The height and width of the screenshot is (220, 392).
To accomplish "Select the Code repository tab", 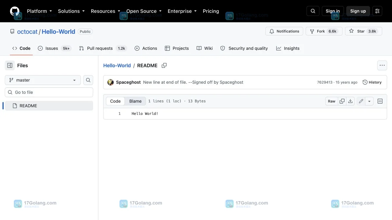I will click(21, 48).
